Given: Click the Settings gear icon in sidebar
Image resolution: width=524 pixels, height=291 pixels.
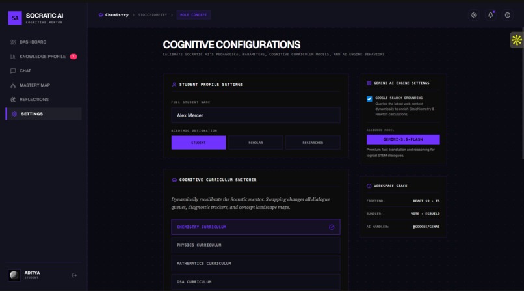Looking at the screenshot, I should pos(14,114).
